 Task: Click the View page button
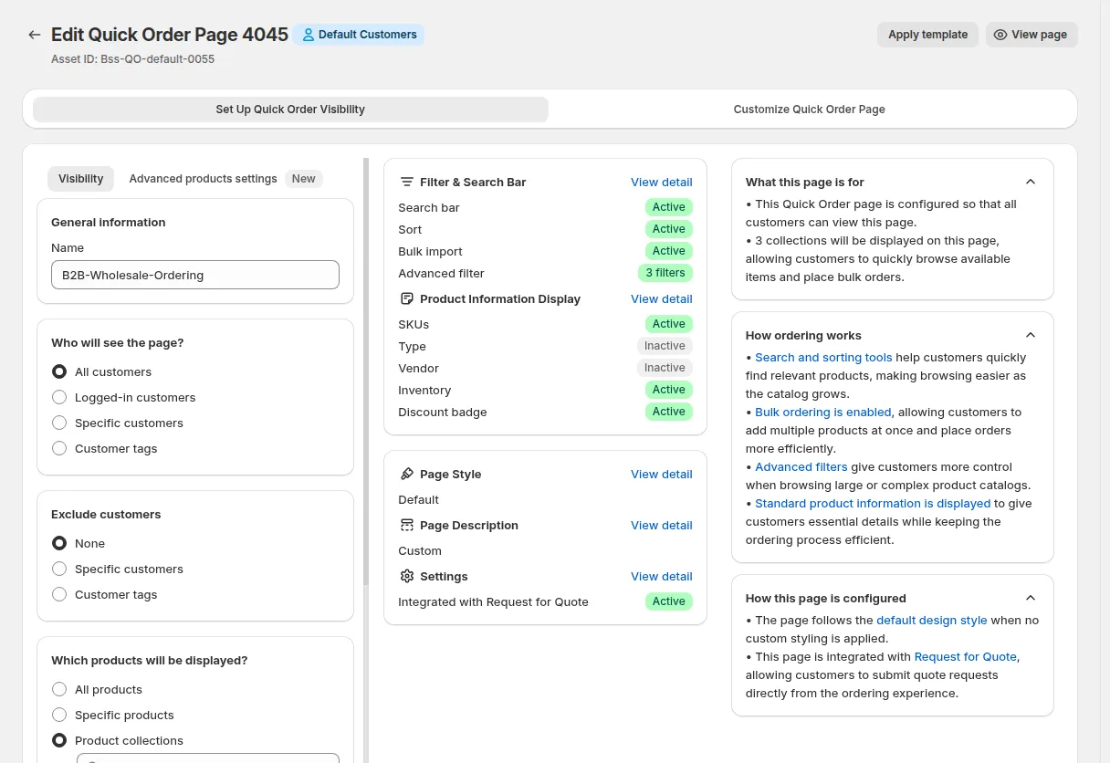(1031, 35)
